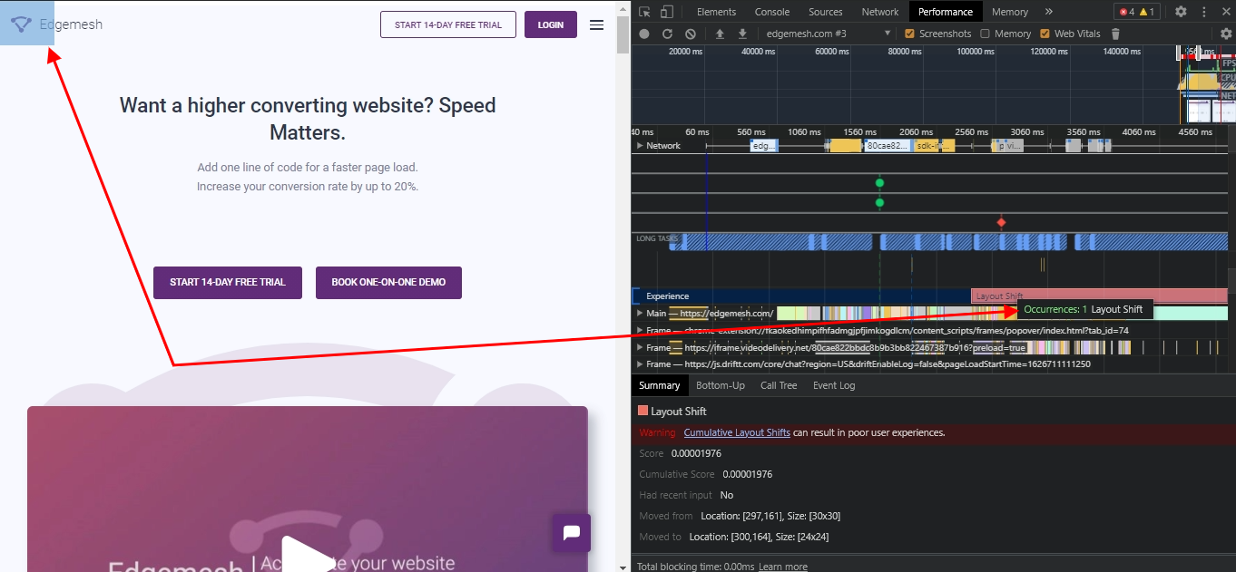
Task: Open the chat widget icon
Action: (x=572, y=533)
